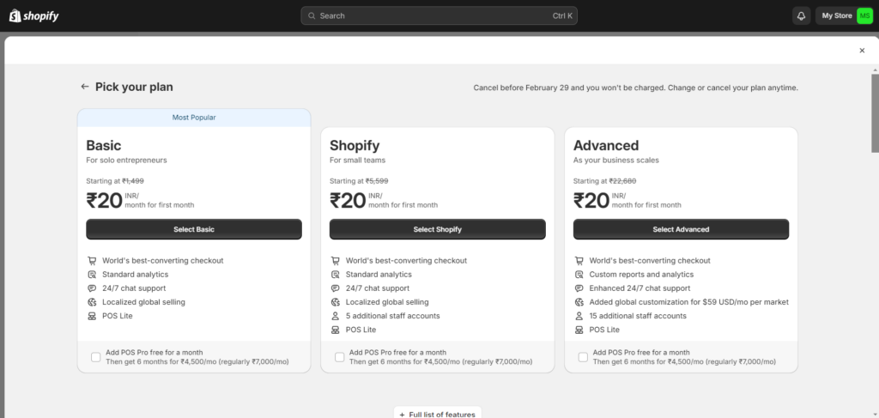Select the Basic plan
This screenshot has height=418, width=879.
coord(194,229)
